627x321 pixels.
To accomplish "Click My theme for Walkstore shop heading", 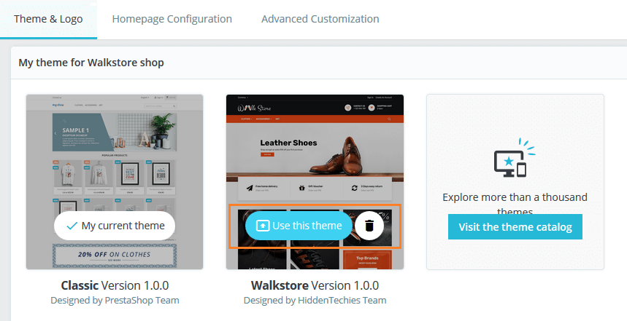I will (91, 63).
